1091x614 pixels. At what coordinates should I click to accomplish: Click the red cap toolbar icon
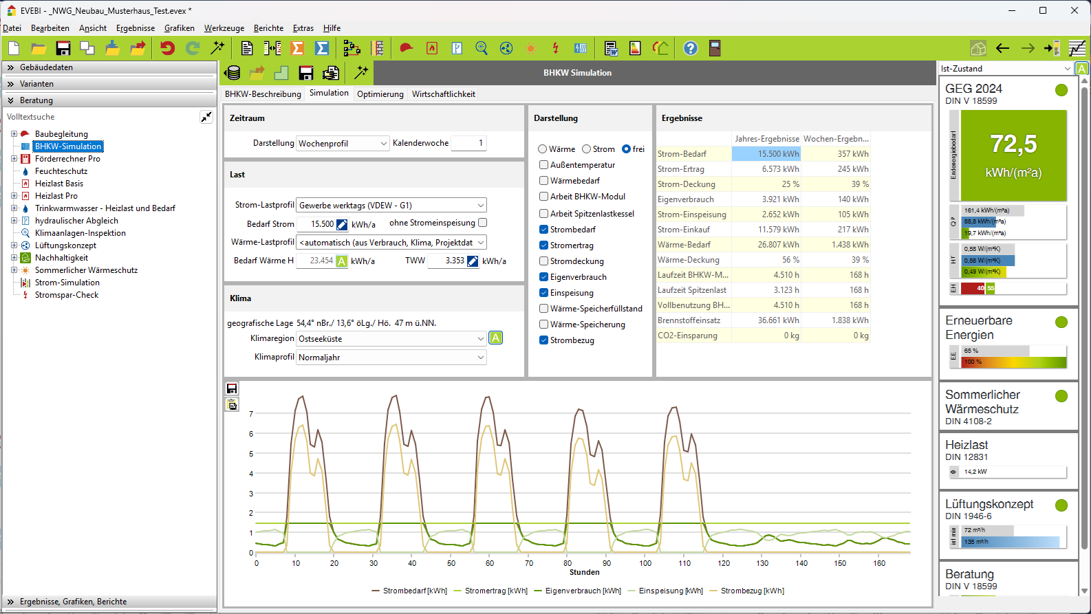coord(407,48)
